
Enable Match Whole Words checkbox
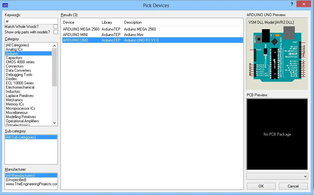pos(56,26)
